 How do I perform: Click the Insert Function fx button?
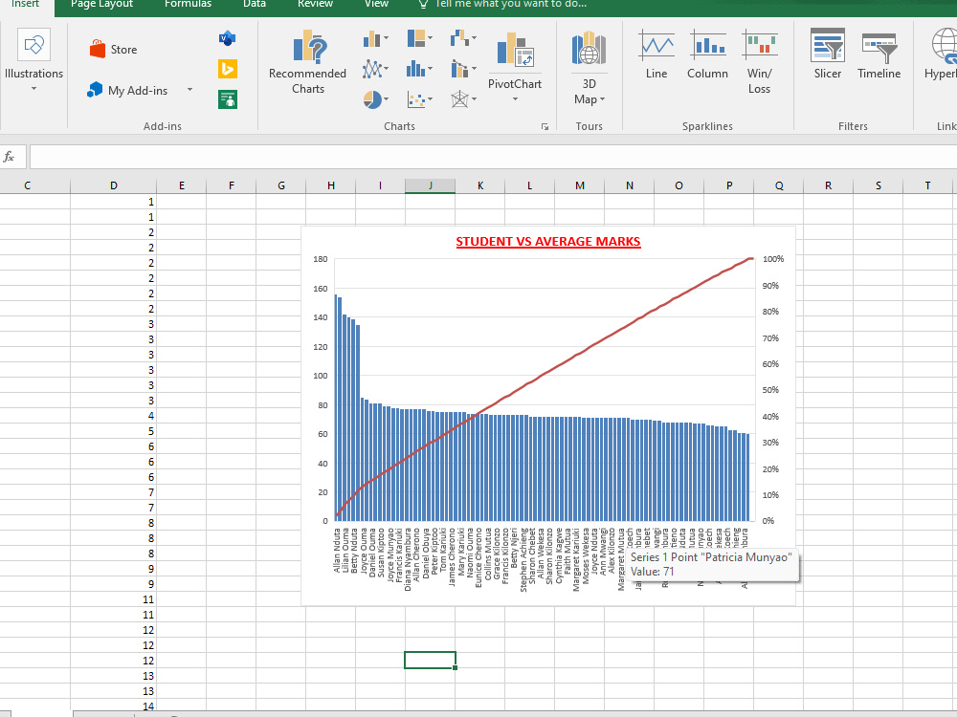(10, 157)
